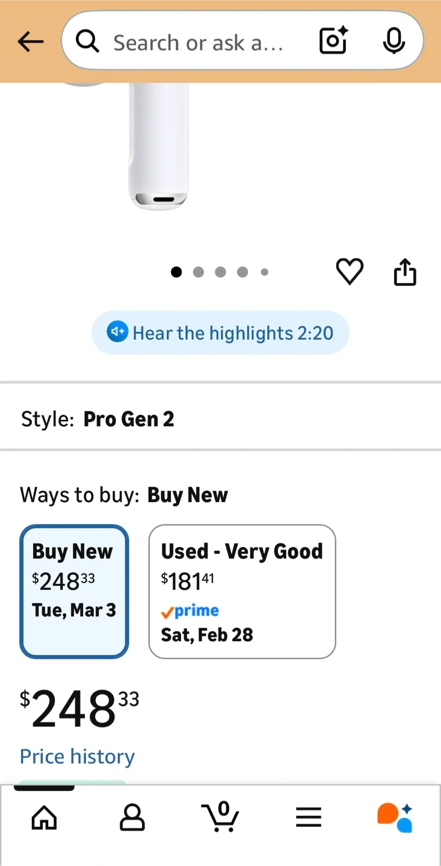Open camera lens visual search
441x866 pixels.
(x=333, y=41)
